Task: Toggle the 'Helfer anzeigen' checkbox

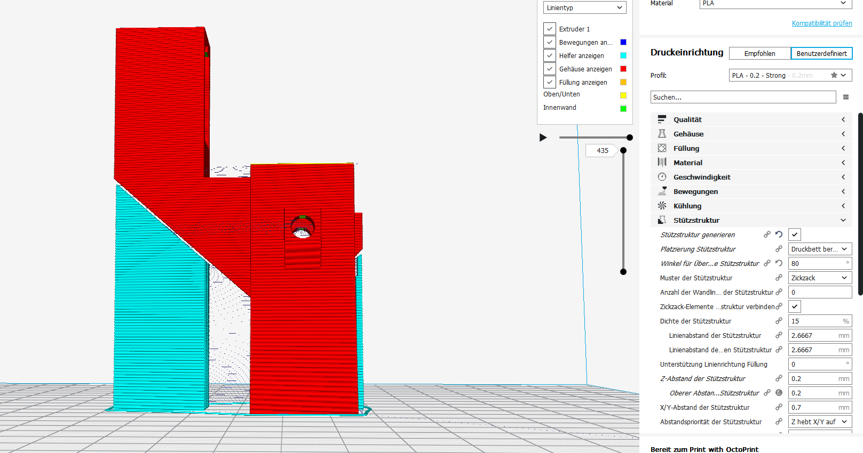Action: click(550, 55)
